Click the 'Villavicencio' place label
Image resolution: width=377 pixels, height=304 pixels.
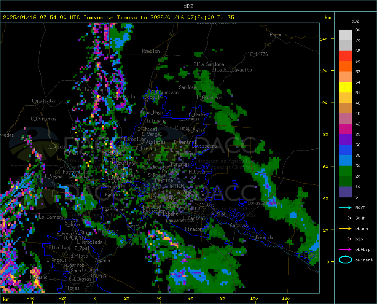click(x=93, y=89)
